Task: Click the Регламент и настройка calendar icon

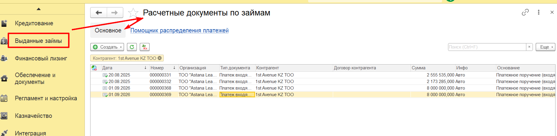Action: [x=4, y=98]
